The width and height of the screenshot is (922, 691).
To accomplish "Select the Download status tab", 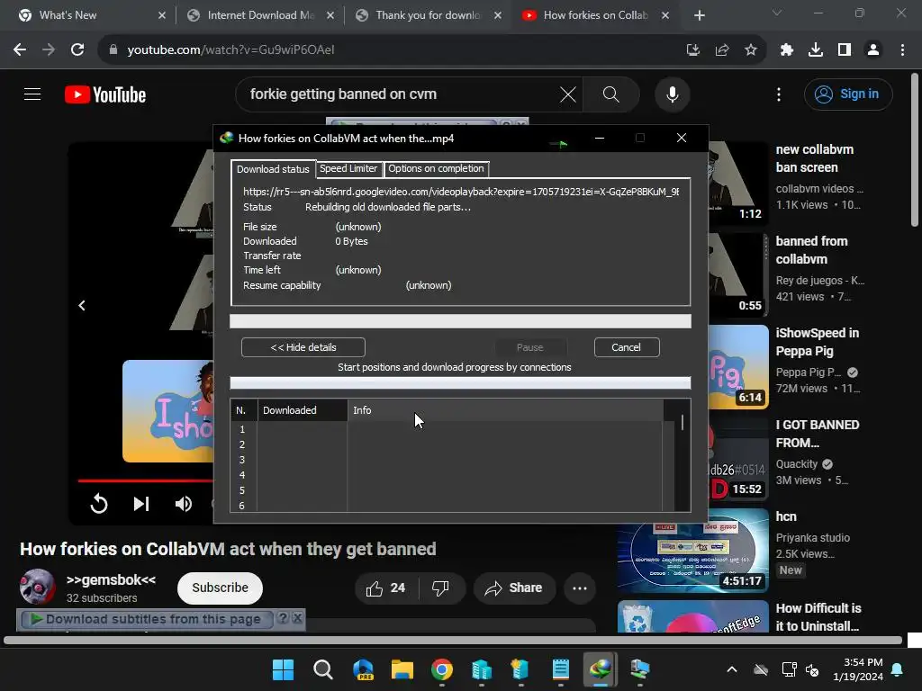I will (x=273, y=168).
